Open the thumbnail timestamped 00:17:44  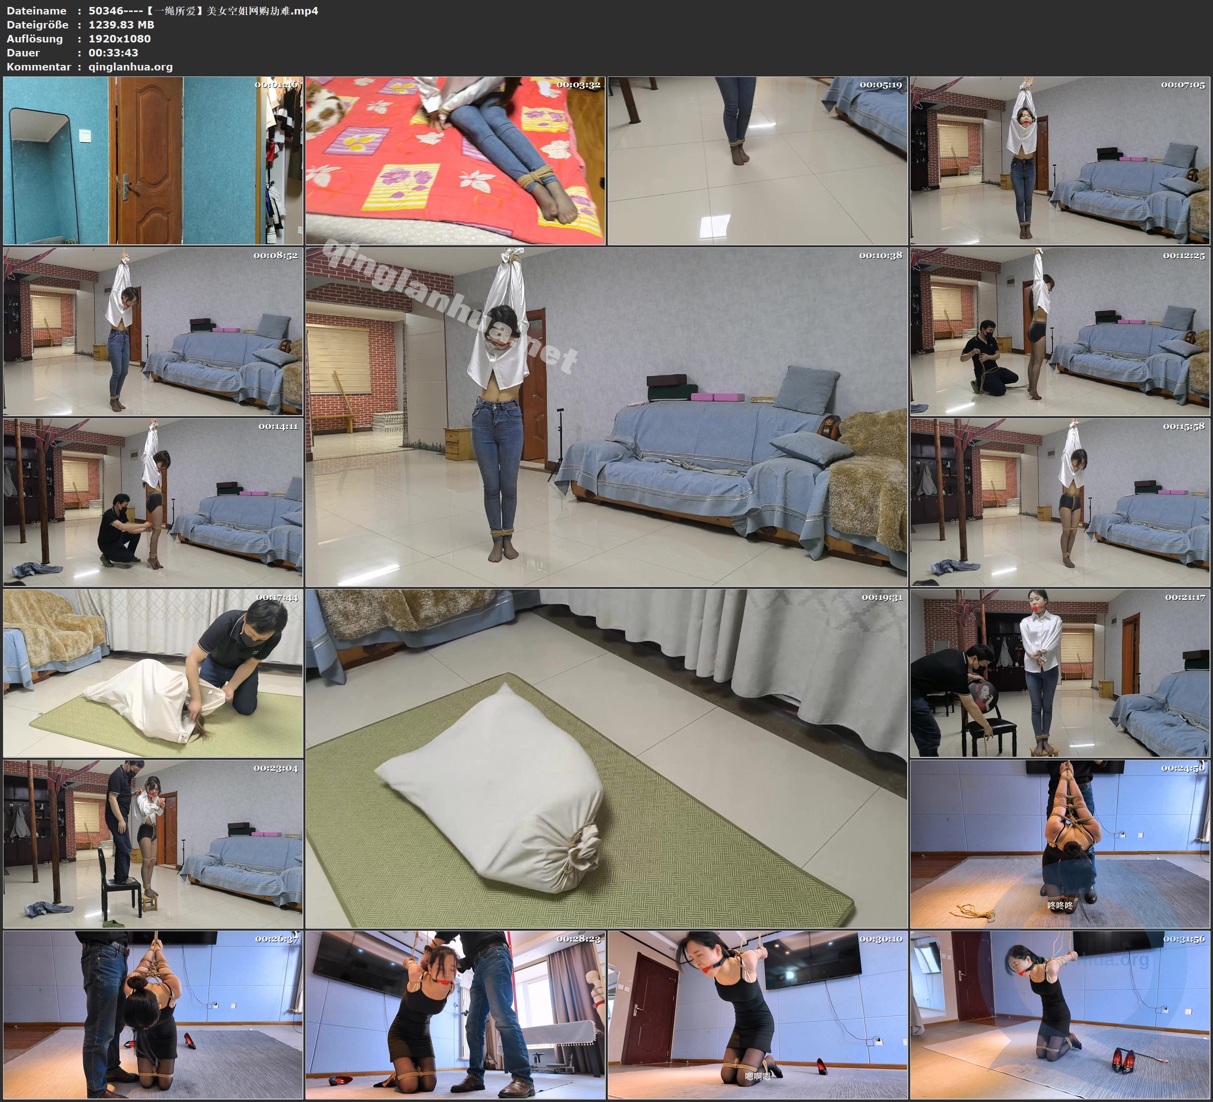[x=153, y=673]
